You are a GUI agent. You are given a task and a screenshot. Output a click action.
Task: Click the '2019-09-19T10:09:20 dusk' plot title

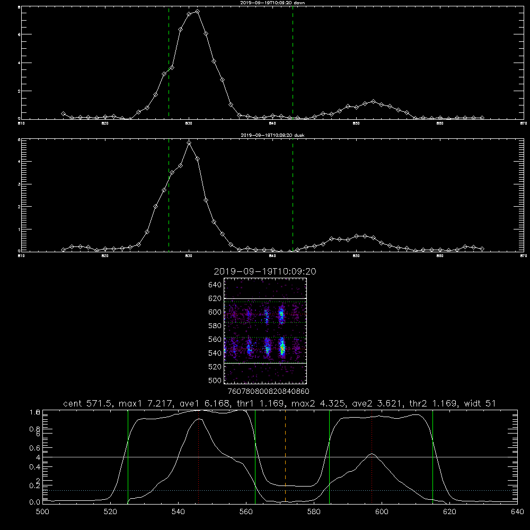[x=272, y=135]
